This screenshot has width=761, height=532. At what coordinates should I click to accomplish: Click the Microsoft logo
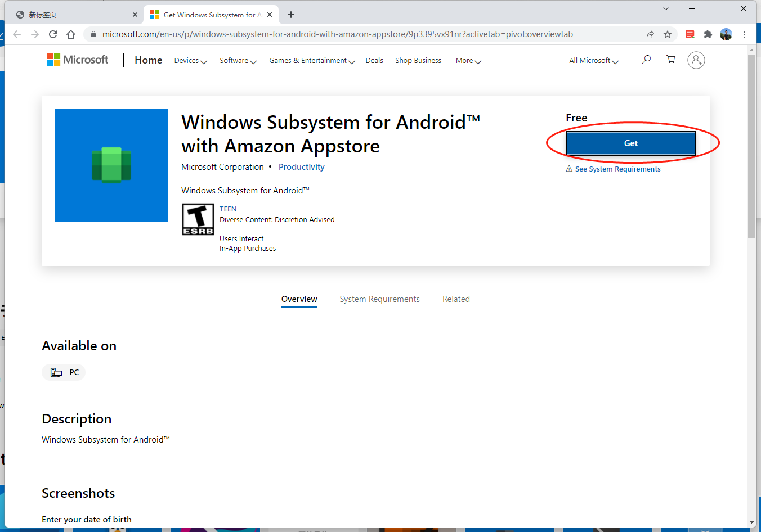pyautogui.click(x=77, y=59)
